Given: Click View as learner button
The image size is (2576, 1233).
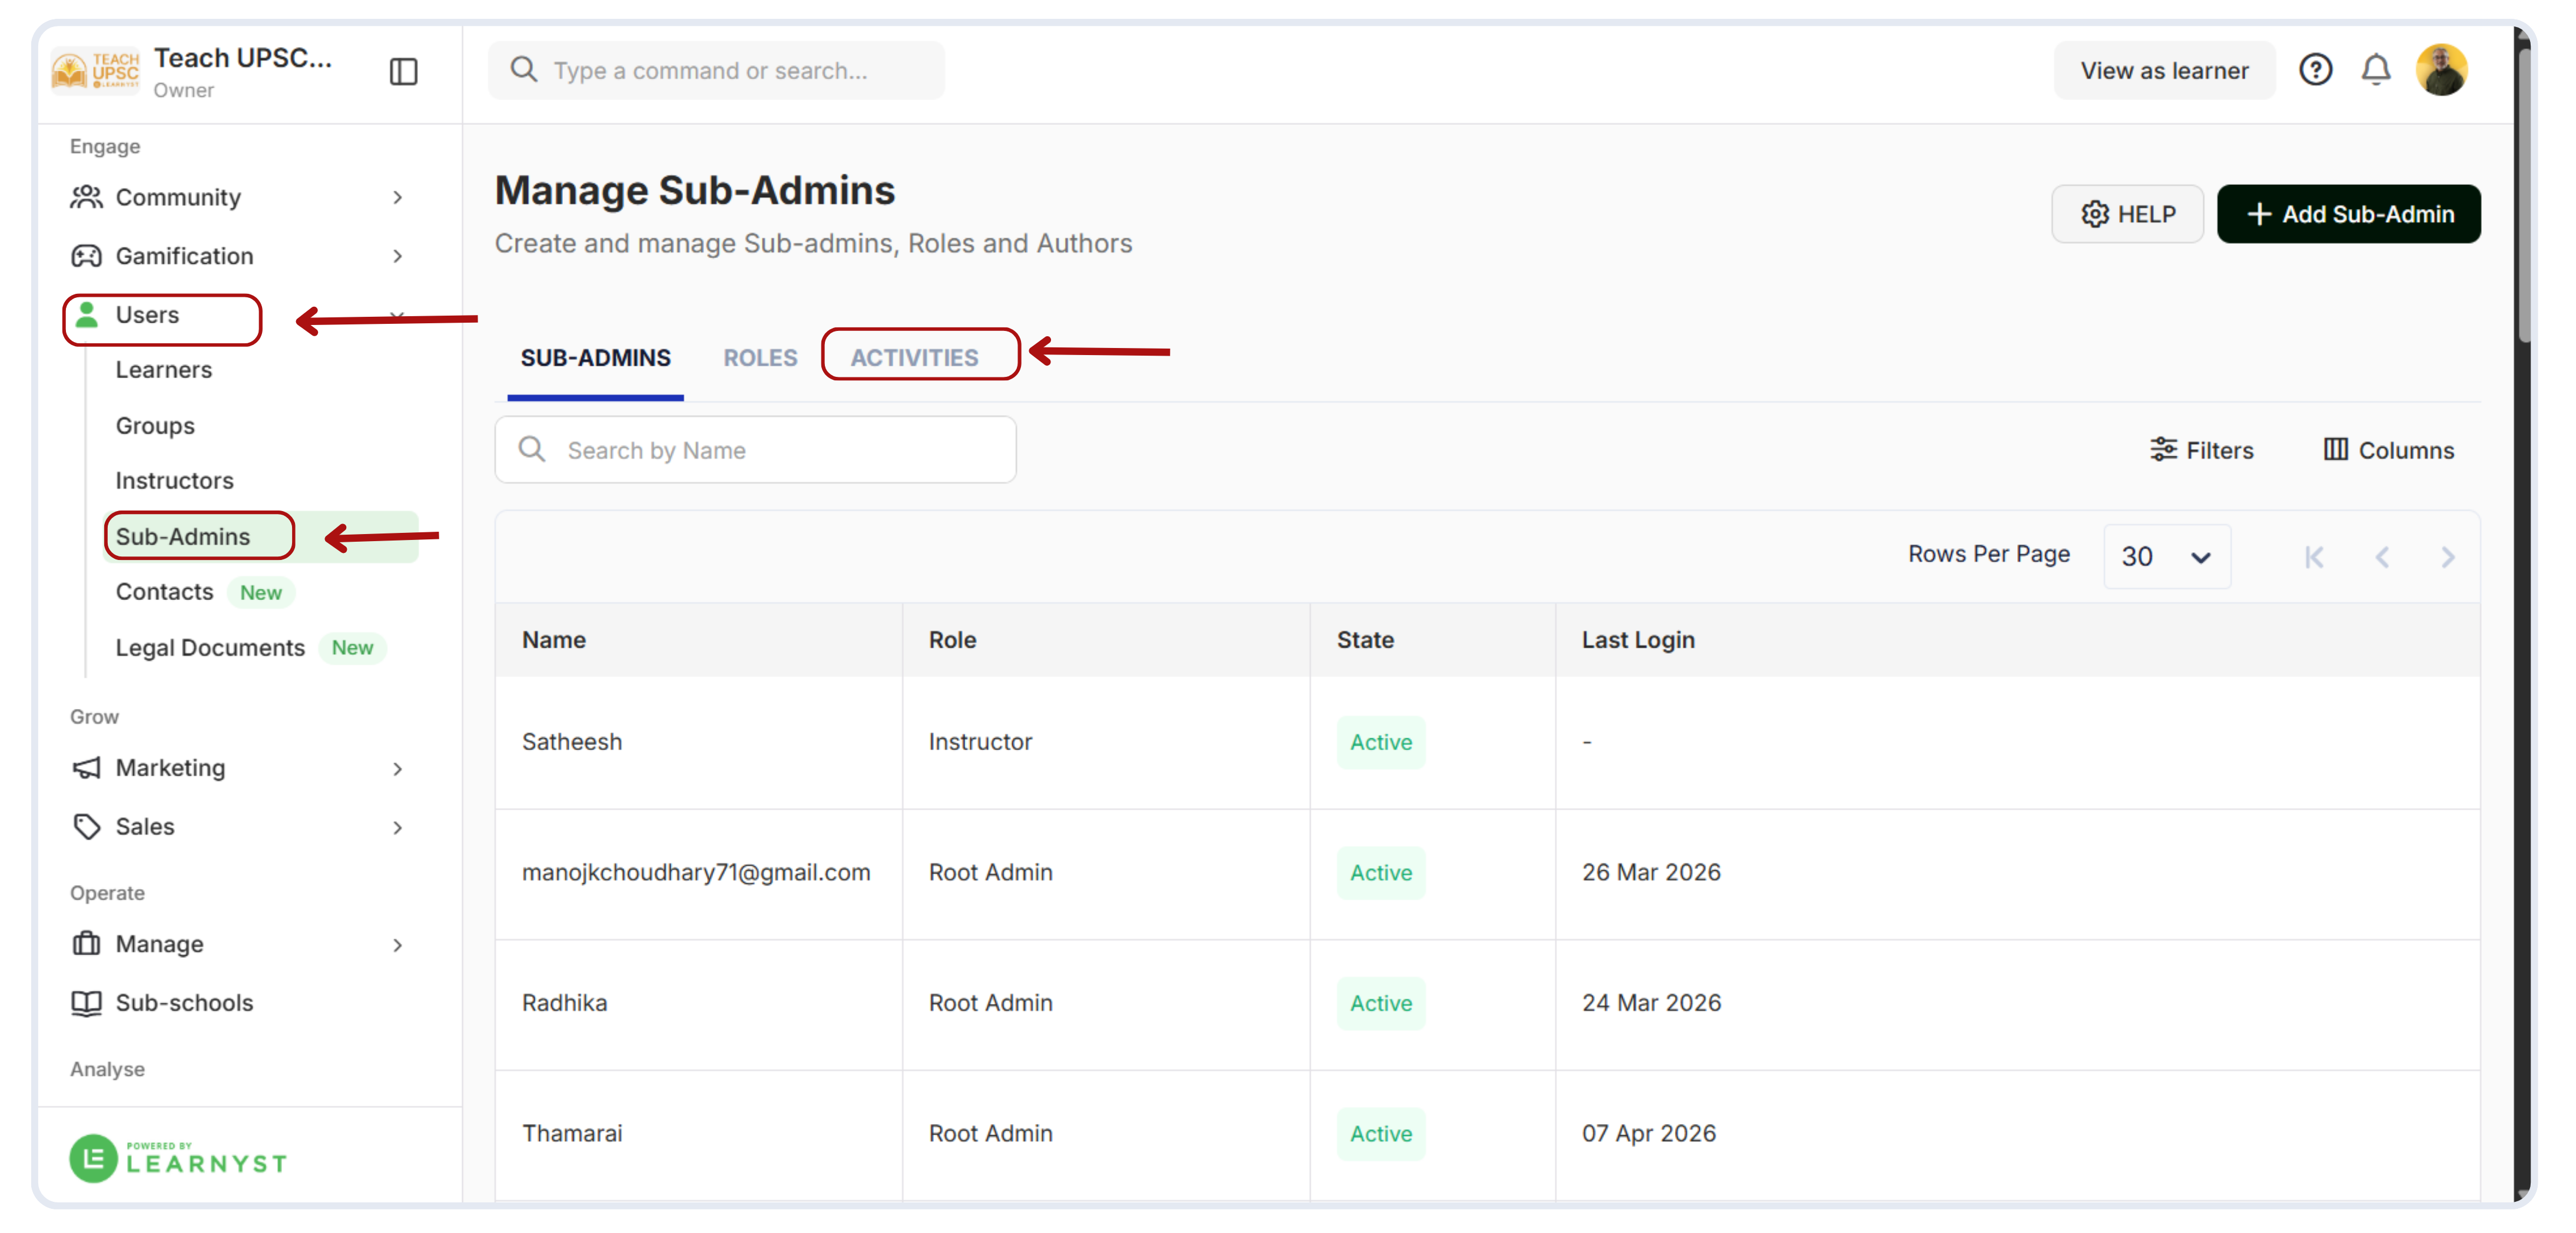Looking at the screenshot, I should [x=2164, y=70].
